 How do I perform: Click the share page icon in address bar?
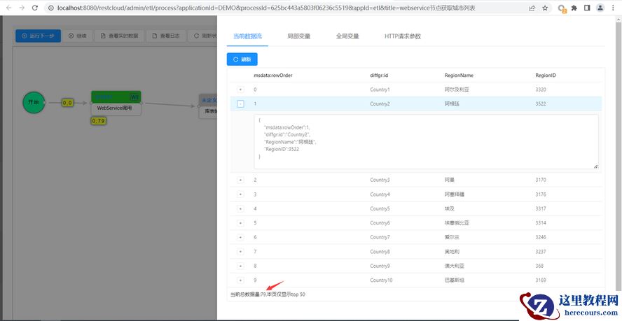pyautogui.click(x=532, y=8)
